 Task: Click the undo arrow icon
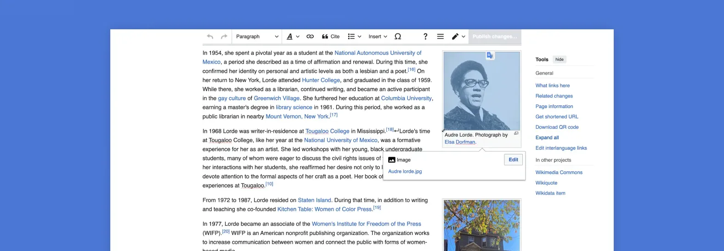[210, 37]
